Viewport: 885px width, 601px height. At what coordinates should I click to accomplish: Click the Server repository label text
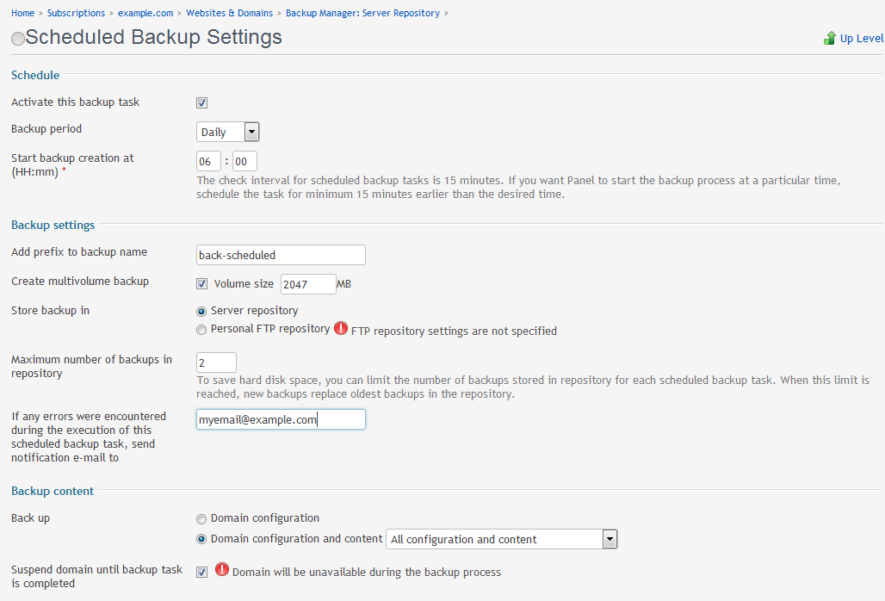coord(255,311)
